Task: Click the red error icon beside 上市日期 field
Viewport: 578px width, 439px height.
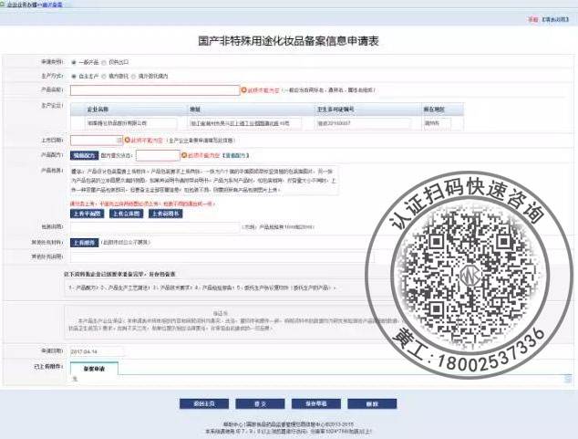Action: click(128, 141)
